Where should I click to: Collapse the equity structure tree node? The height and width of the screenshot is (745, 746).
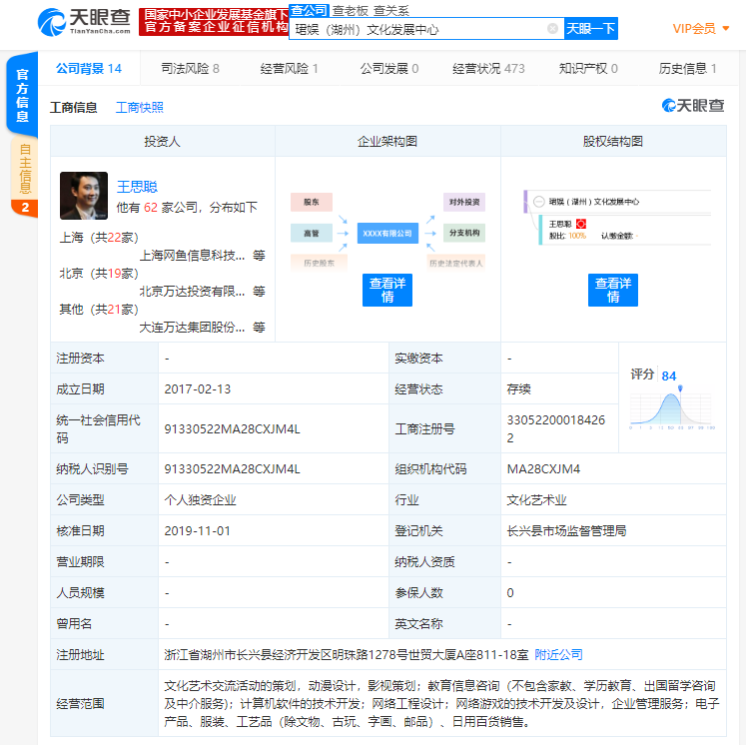[x=538, y=202]
